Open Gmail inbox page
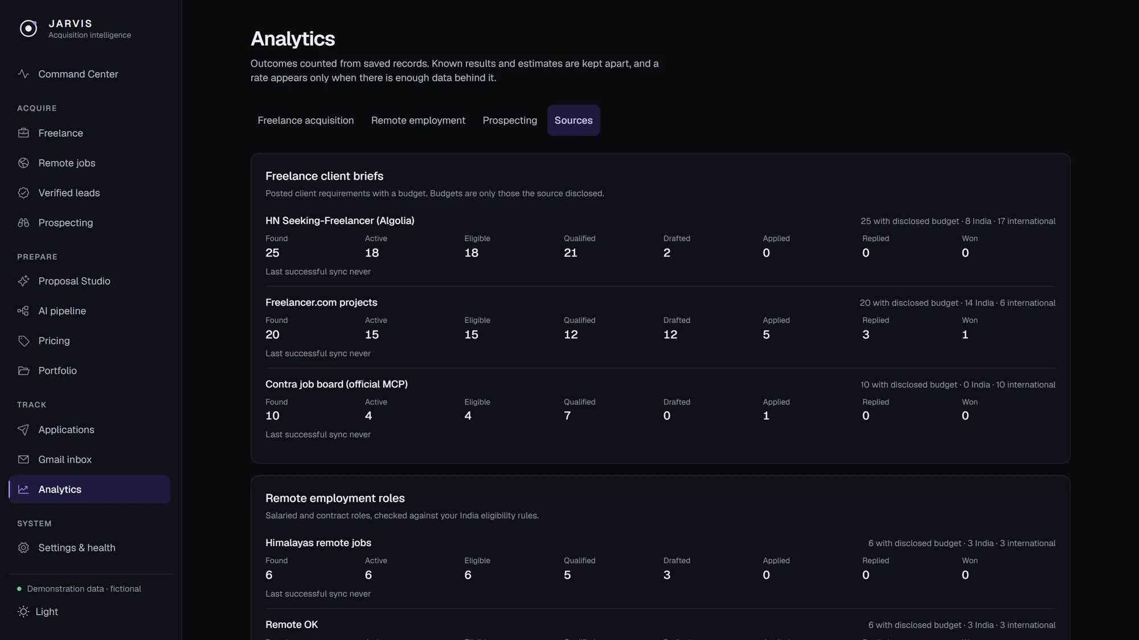Viewport: 1139px width, 640px height. pyautogui.click(x=89, y=459)
